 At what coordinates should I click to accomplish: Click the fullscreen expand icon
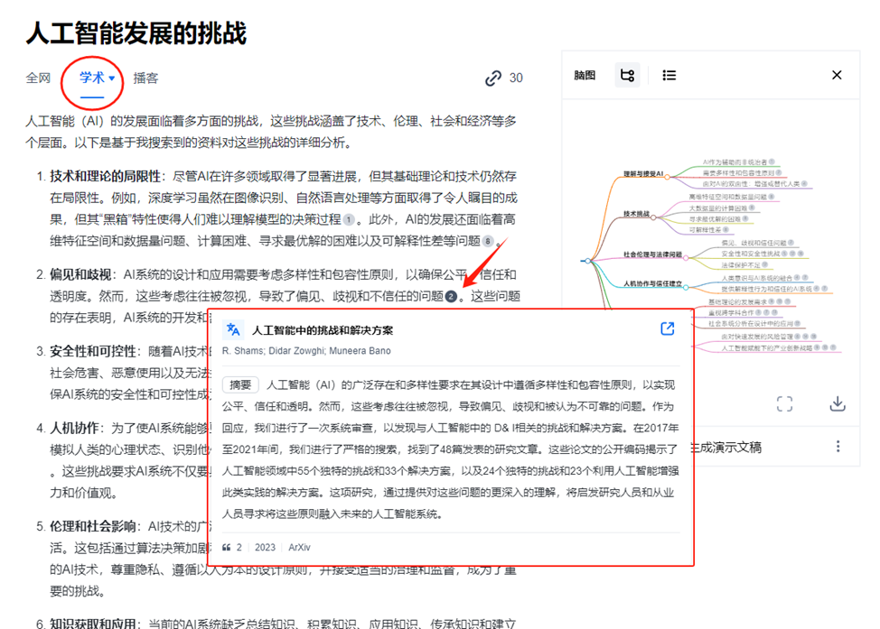pyautogui.click(x=784, y=403)
